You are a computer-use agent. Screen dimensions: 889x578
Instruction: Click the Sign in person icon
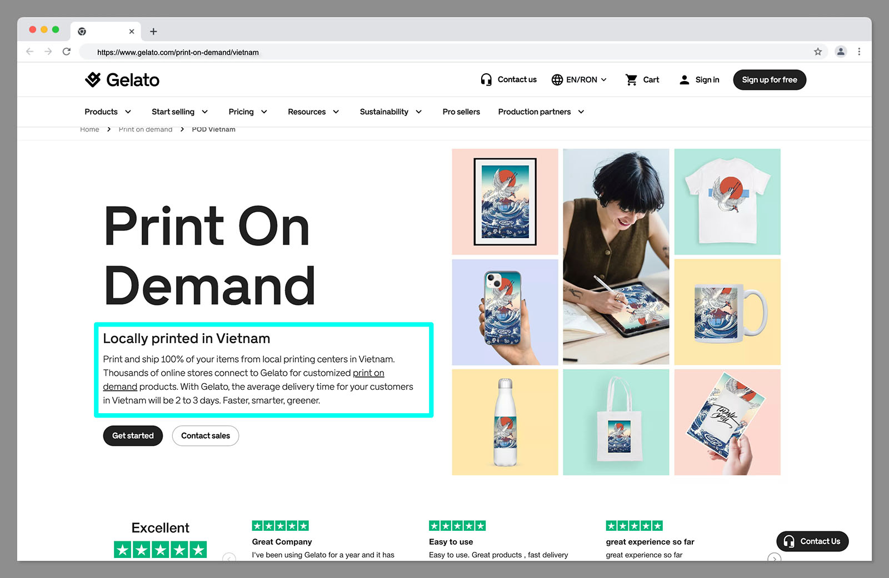tap(683, 79)
